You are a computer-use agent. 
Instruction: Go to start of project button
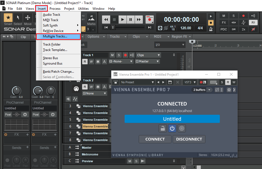(106, 27)
